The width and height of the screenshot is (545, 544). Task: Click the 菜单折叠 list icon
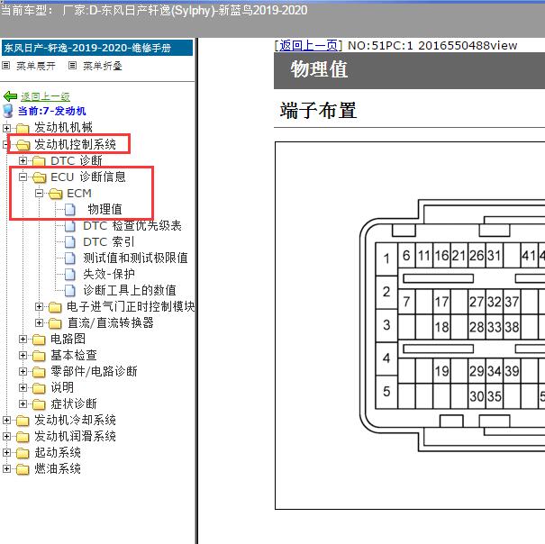coord(72,66)
